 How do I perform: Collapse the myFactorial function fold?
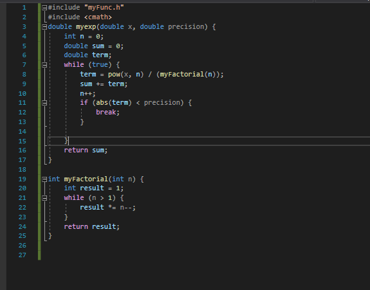pos(44,179)
